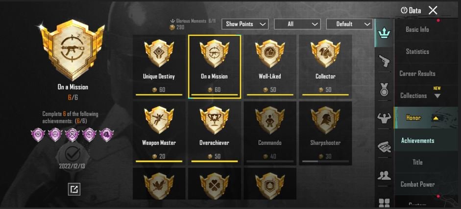Click the share icon below the date

[74, 189]
